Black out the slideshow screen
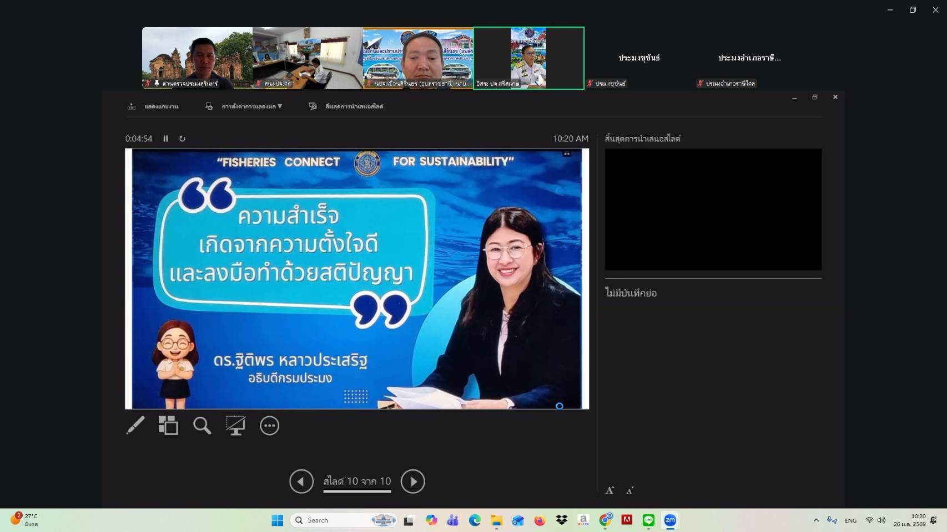 tap(236, 426)
